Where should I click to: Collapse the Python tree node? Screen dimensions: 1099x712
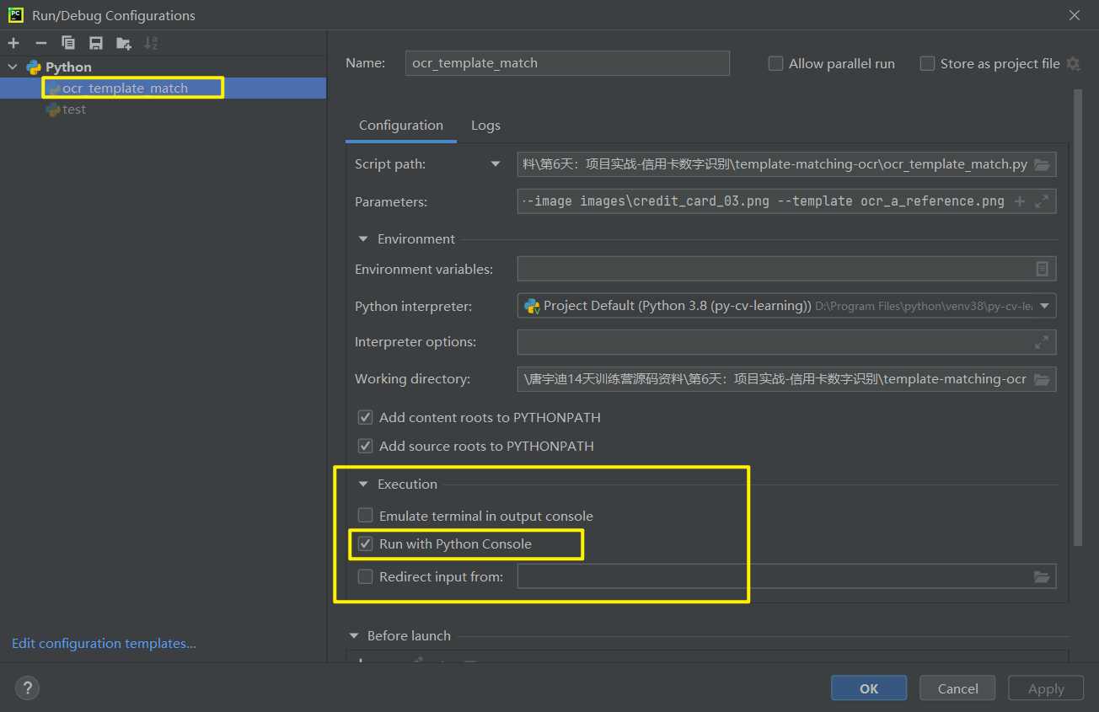click(x=13, y=67)
